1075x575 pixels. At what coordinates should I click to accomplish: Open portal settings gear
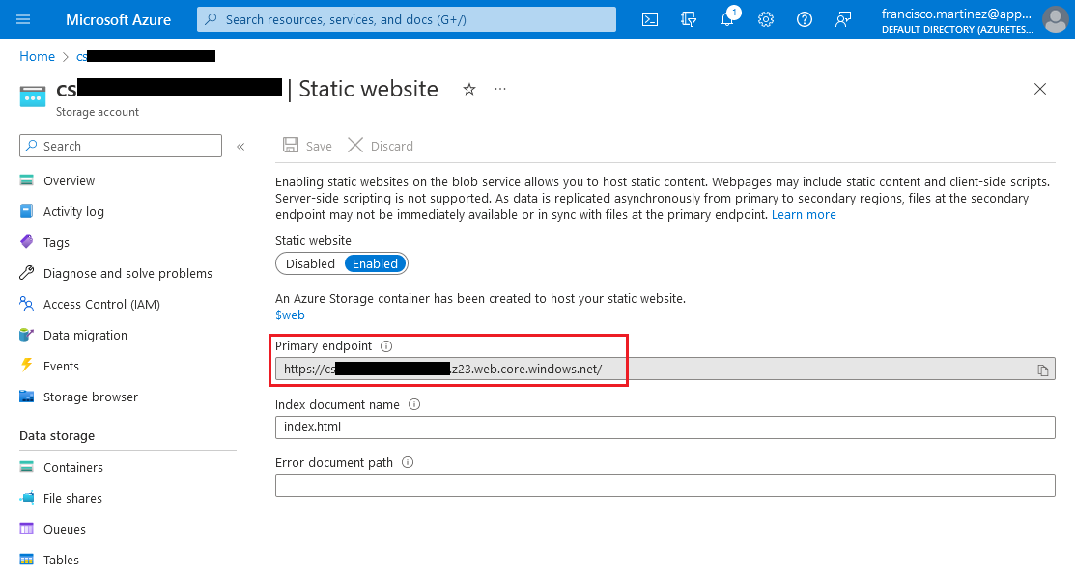[x=766, y=19]
